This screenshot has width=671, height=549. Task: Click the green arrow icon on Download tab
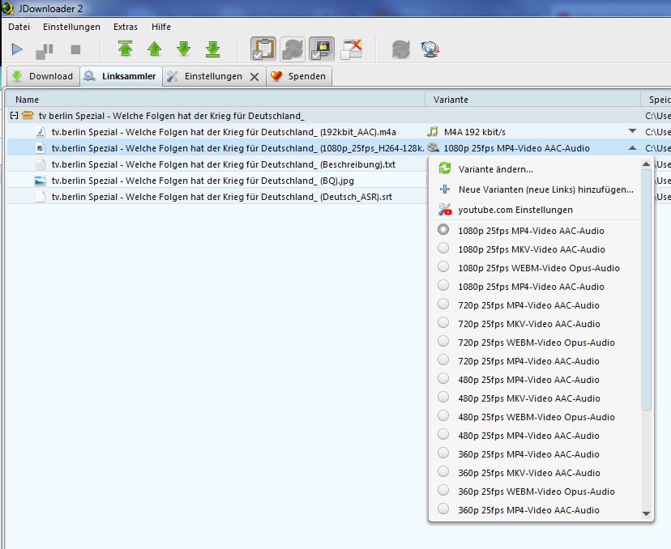[x=17, y=76]
